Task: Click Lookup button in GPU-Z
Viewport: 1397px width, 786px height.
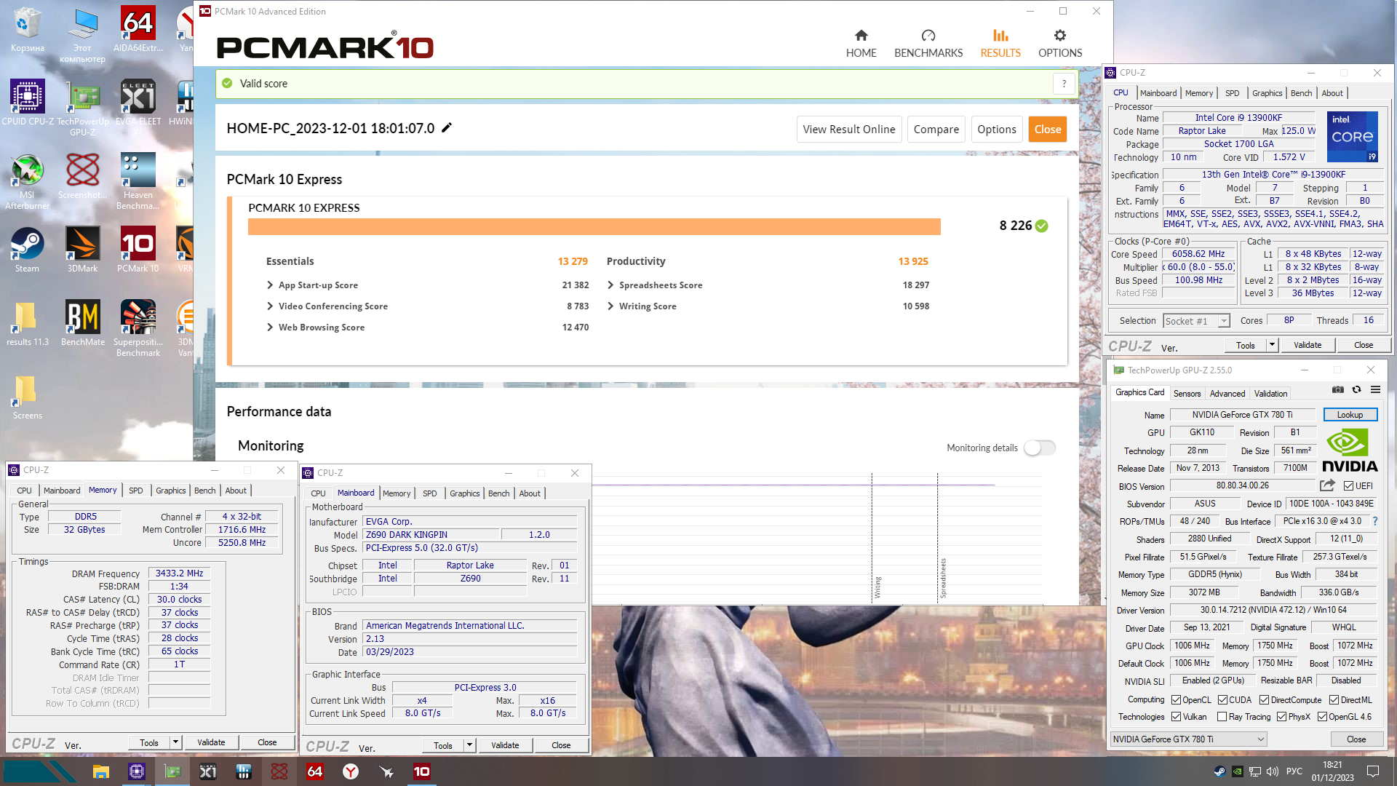Action: click(1350, 414)
